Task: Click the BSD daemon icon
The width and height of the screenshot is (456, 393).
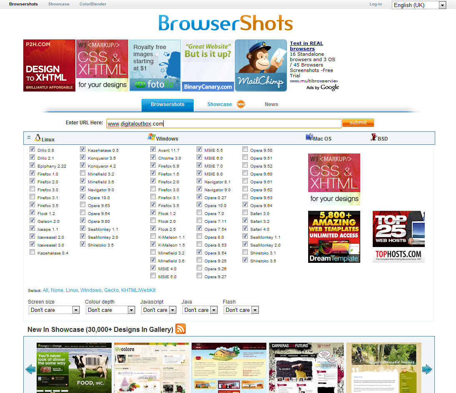Action: coord(374,137)
